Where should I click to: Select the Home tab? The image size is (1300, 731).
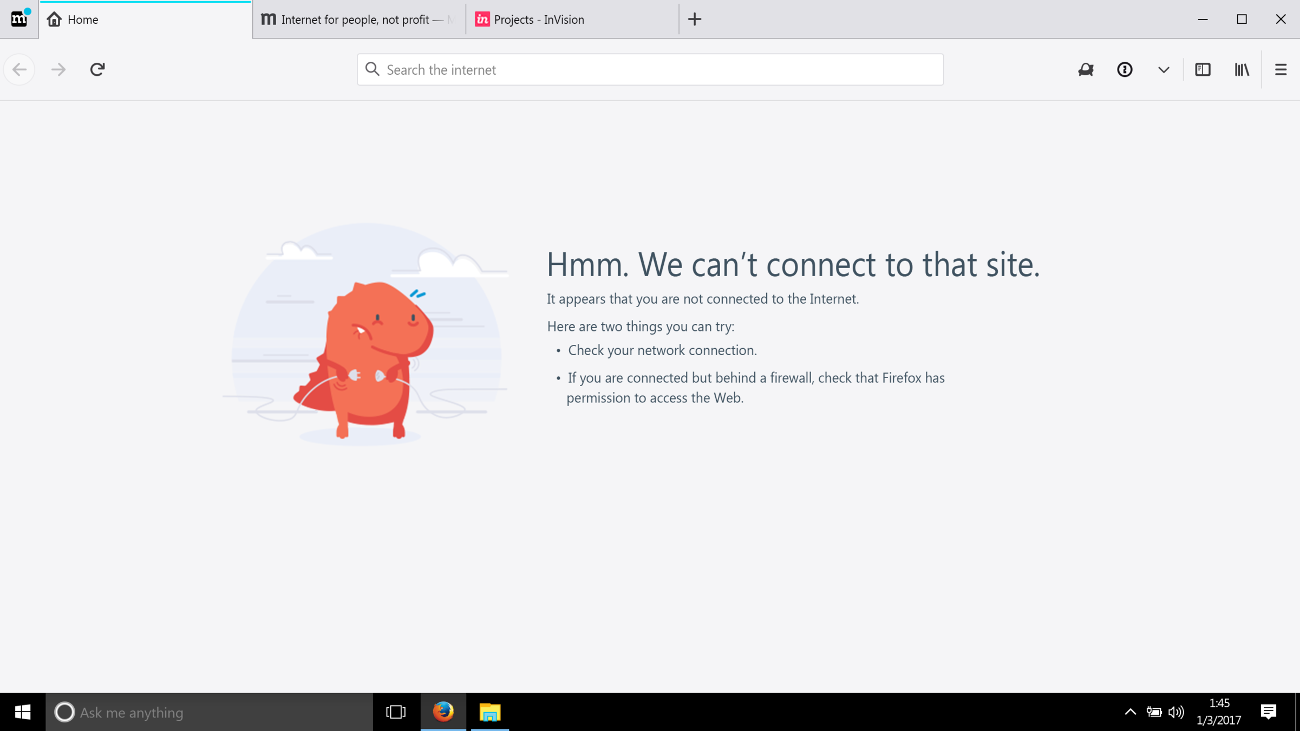click(145, 19)
